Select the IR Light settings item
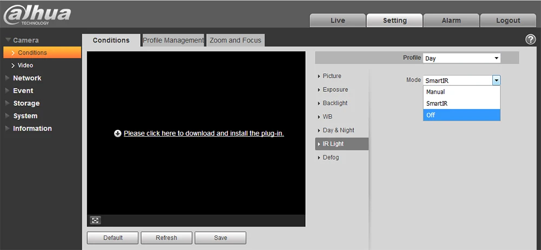The height and width of the screenshot is (250, 541). point(341,144)
